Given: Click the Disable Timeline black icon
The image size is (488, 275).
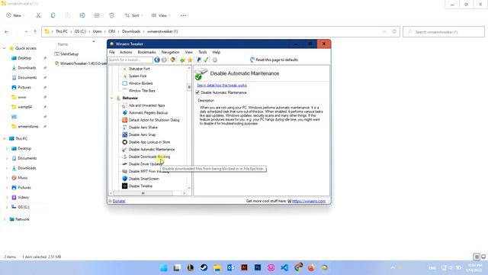Looking at the screenshot, I should pyautogui.click(x=124, y=186).
